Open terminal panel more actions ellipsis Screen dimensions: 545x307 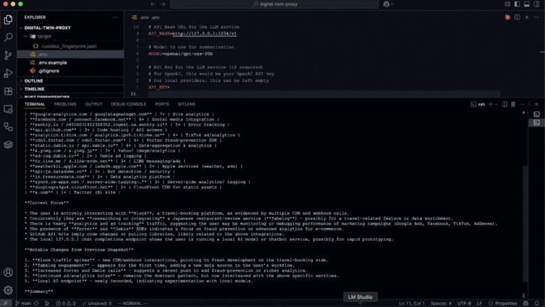click(x=523, y=104)
